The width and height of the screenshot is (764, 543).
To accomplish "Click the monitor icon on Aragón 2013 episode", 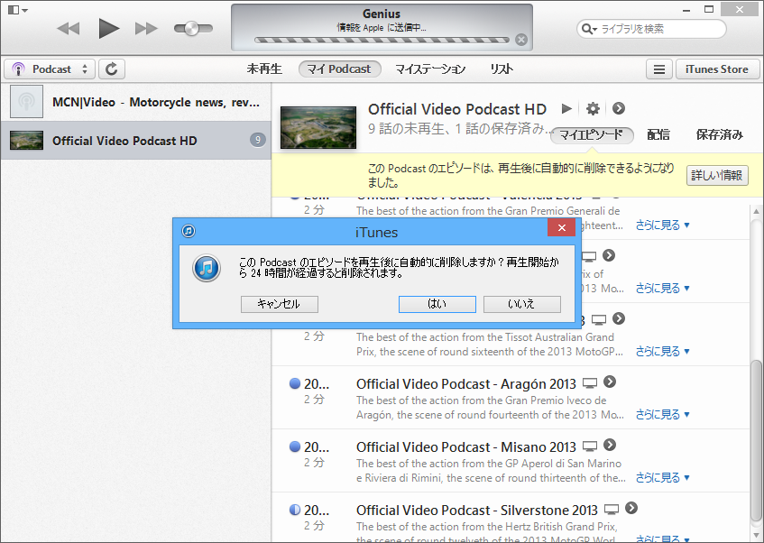I will click(x=591, y=382).
